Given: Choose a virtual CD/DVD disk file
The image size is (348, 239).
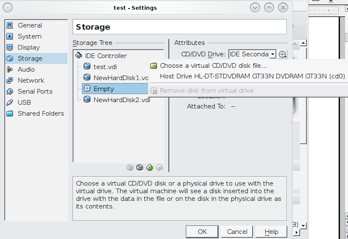Looking at the screenshot, I should point(213,66).
